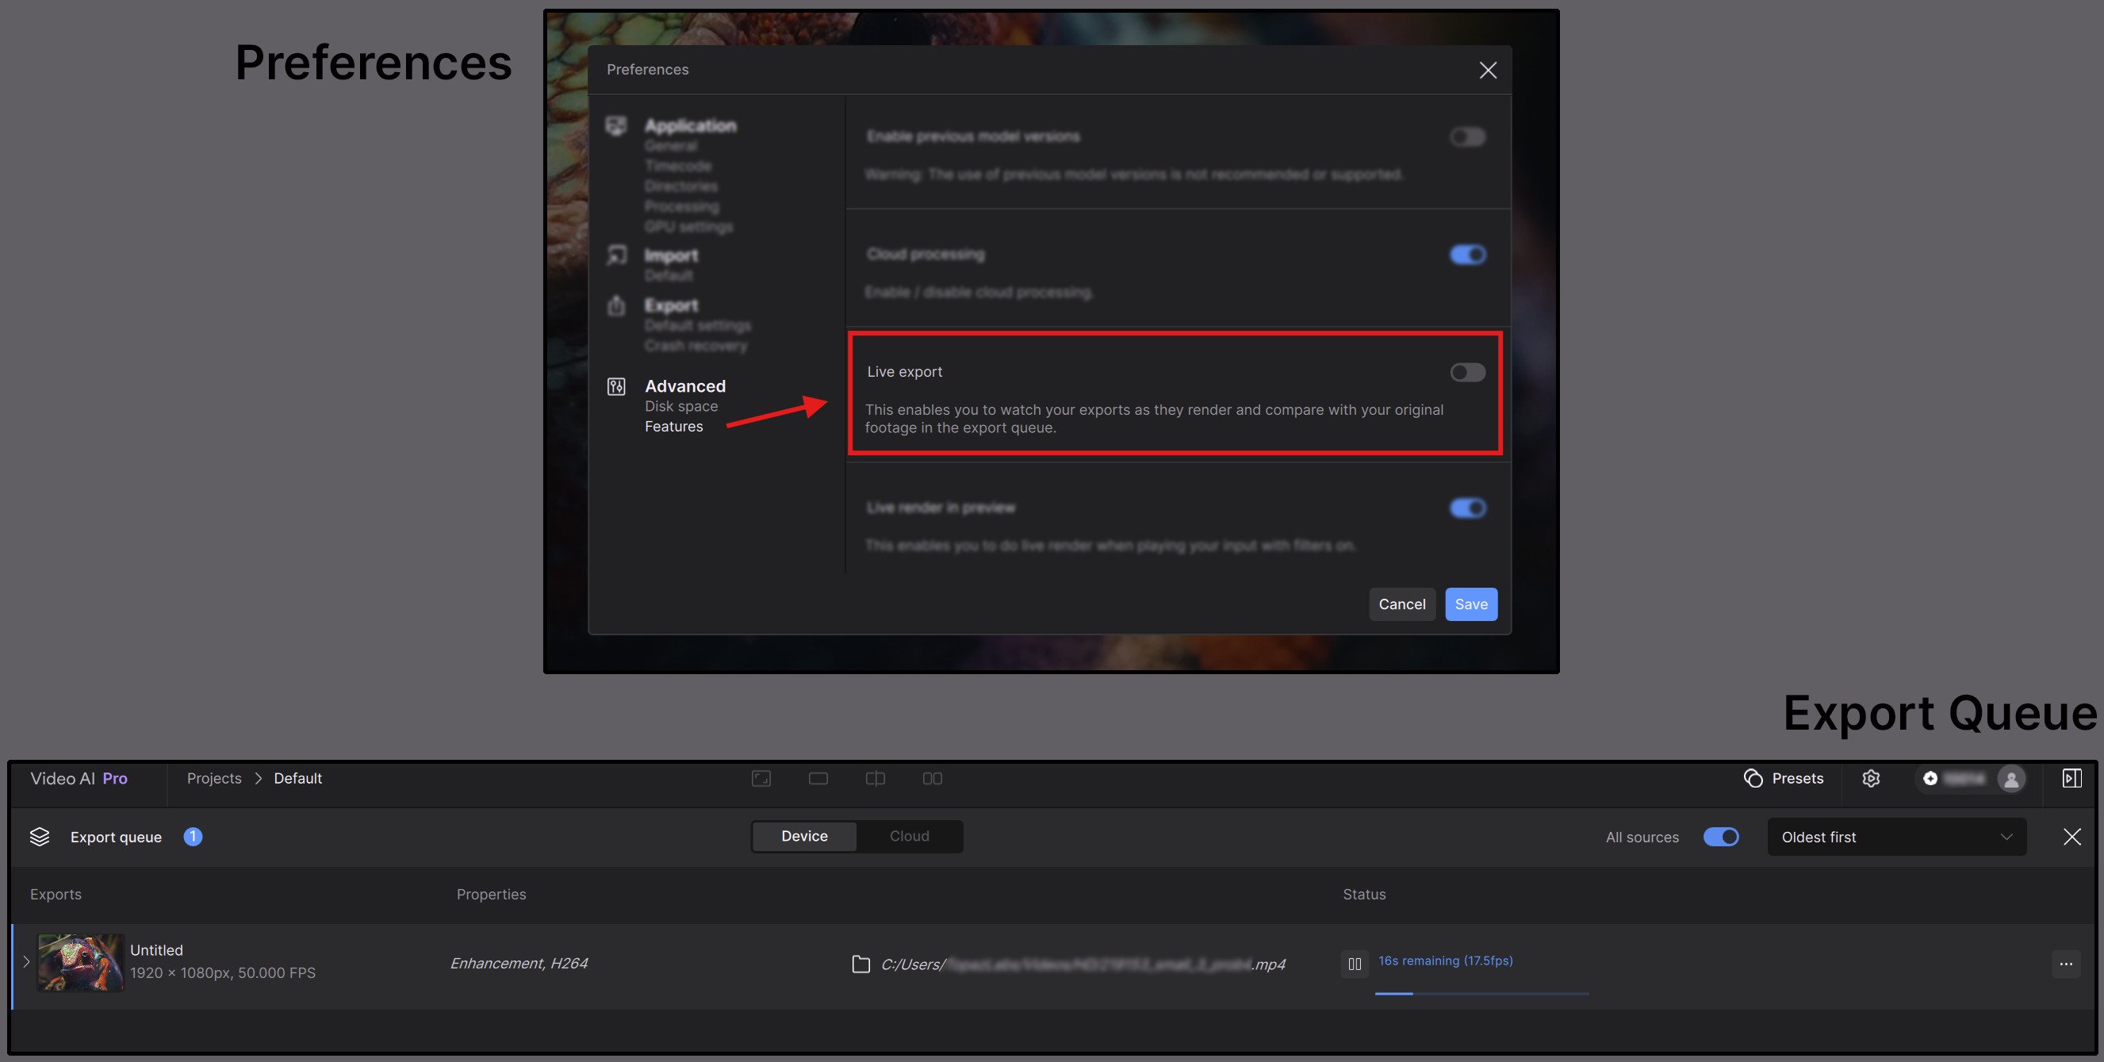Open settings via the gear icon
Image resolution: width=2104 pixels, height=1062 pixels.
click(x=1870, y=779)
